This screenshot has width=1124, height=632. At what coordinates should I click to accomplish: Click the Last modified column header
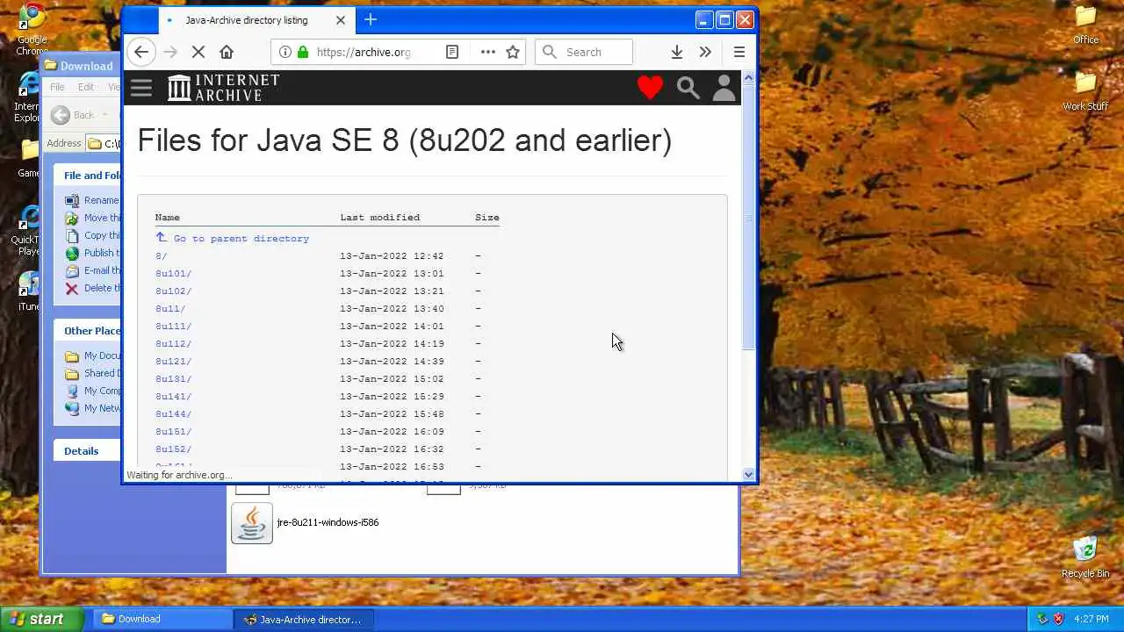tap(380, 217)
